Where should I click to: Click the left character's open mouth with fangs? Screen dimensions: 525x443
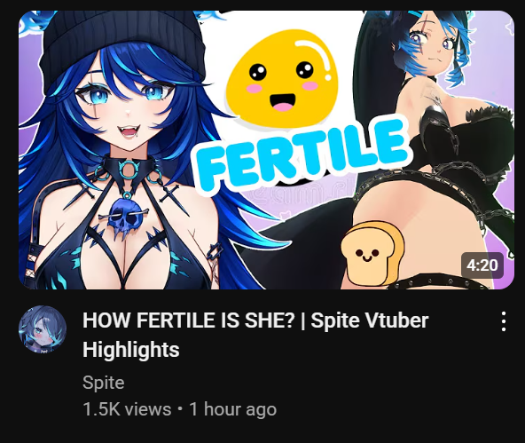point(130,132)
